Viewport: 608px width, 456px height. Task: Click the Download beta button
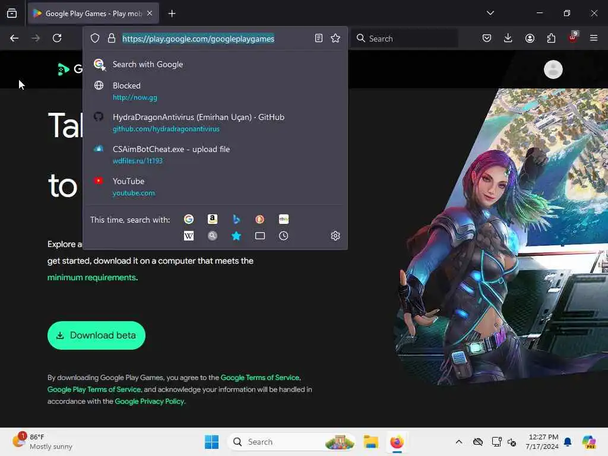96,335
